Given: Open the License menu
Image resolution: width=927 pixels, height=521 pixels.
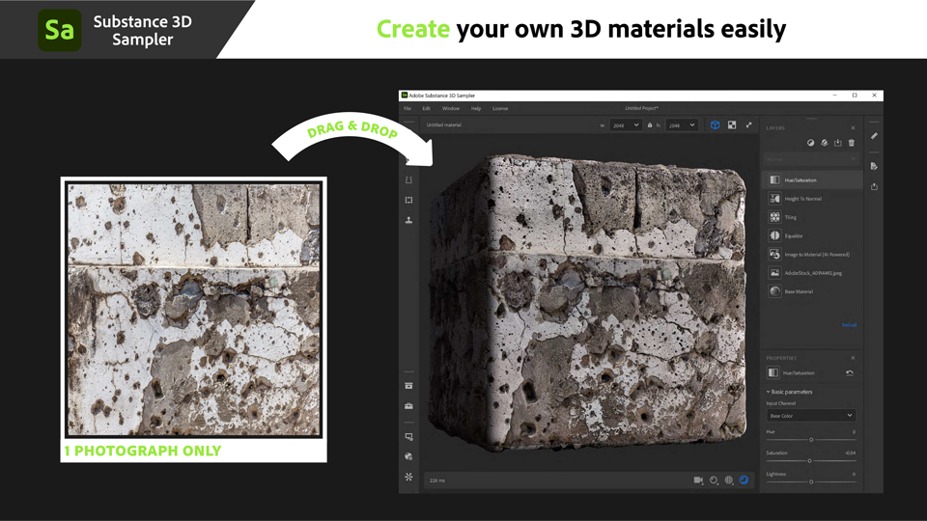Looking at the screenshot, I should 500,109.
